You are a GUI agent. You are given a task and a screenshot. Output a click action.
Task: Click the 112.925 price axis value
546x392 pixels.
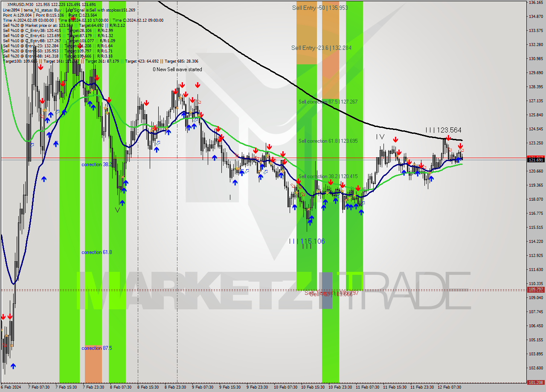tap(536, 256)
